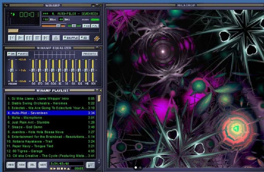Select highlighted 'Auto-Pilot - Seventeen' playlist row
This screenshot has width=264, height=172.
(51, 113)
